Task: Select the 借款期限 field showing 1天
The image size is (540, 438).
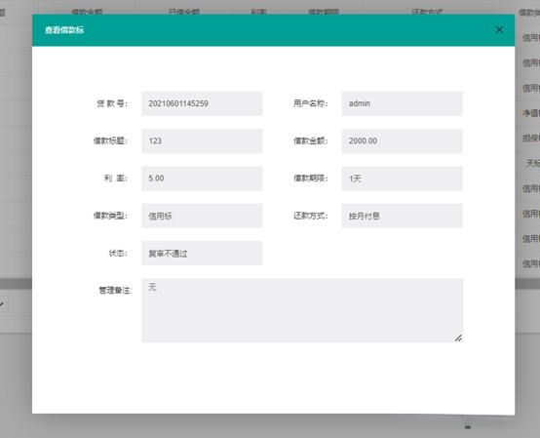Action: click(x=402, y=179)
